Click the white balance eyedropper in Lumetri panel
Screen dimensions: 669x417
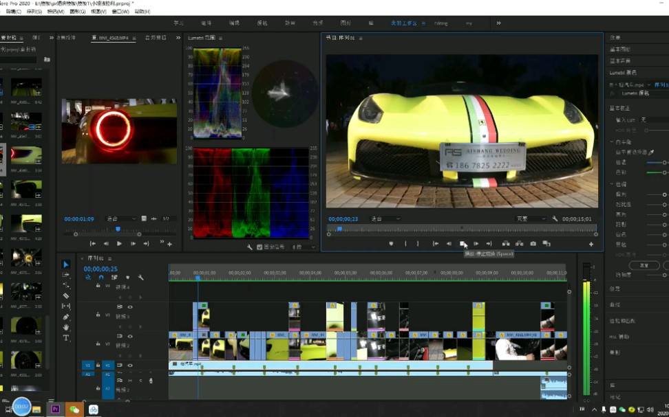(650, 152)
